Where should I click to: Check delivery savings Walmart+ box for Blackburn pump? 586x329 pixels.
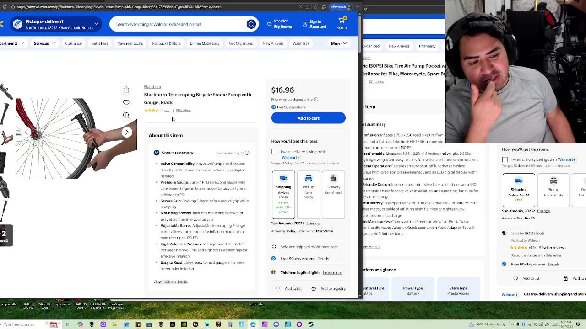(274, 152)
